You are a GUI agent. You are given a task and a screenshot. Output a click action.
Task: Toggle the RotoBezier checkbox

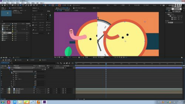coord(74,5)
